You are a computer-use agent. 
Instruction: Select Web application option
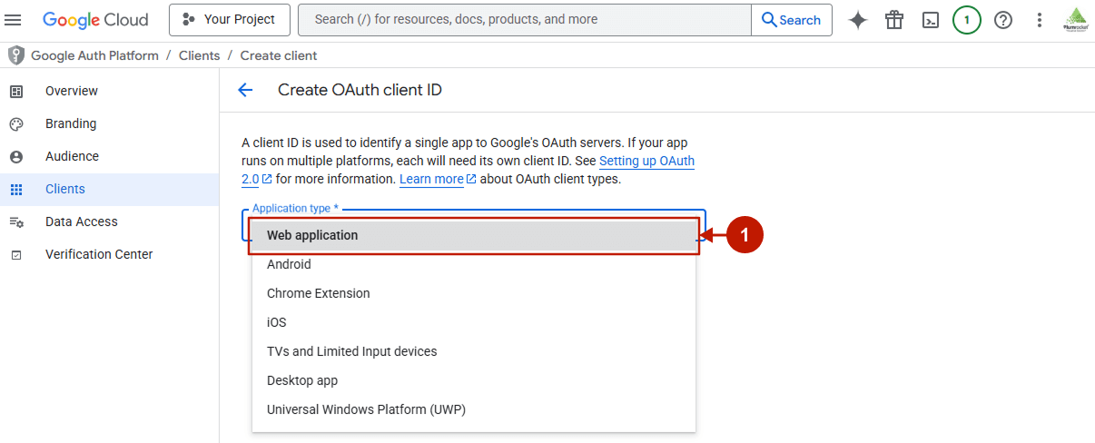point(473,235)
